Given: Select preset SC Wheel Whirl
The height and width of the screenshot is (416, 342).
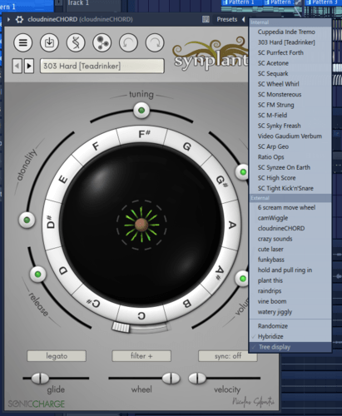Looking at the screenshot, I should [x=290, y=84].
